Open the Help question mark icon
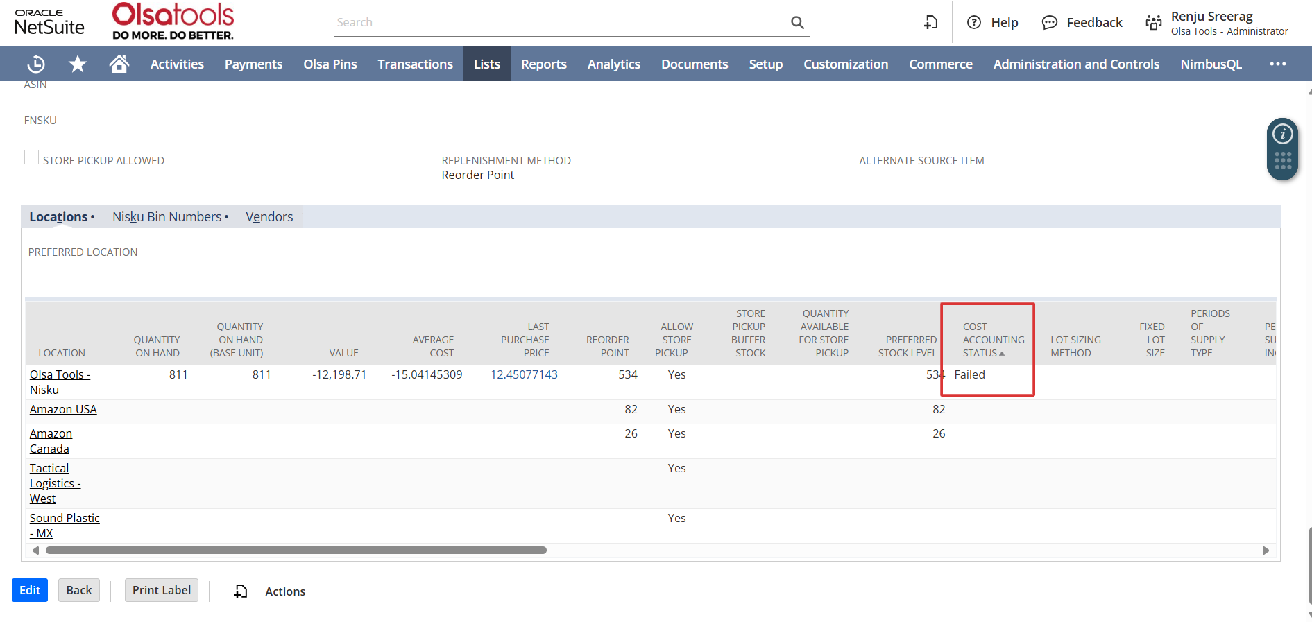 click(x=974, y=23)
